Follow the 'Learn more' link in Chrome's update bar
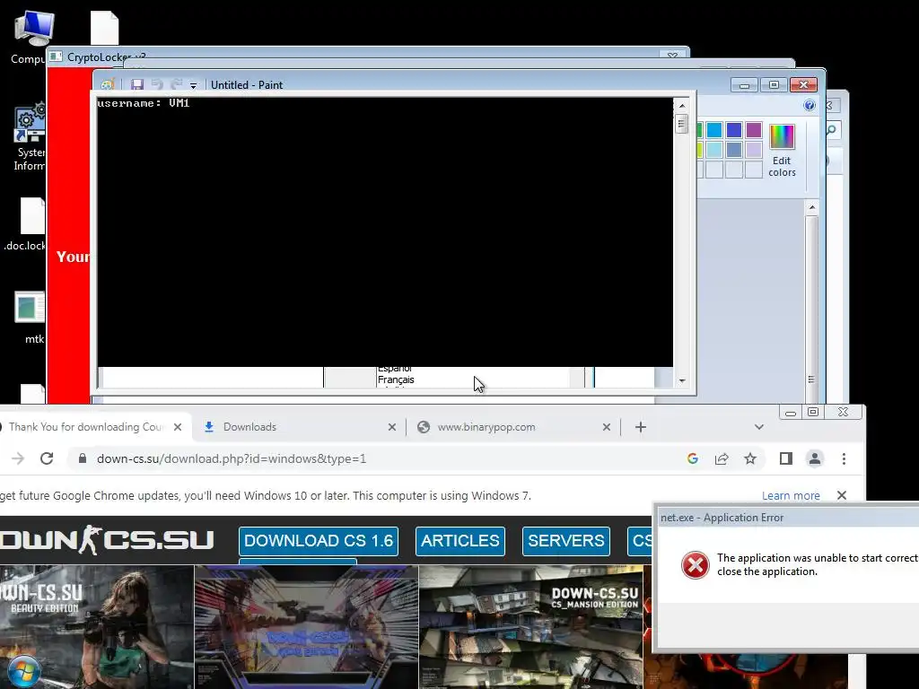This screenshot has width=919, height=689. point(791,495)
